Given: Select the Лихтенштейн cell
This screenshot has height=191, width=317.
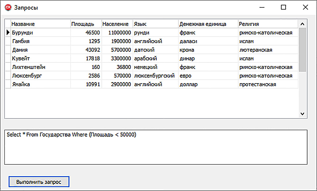Looking at the screenshot, I should tap(40, 67).
